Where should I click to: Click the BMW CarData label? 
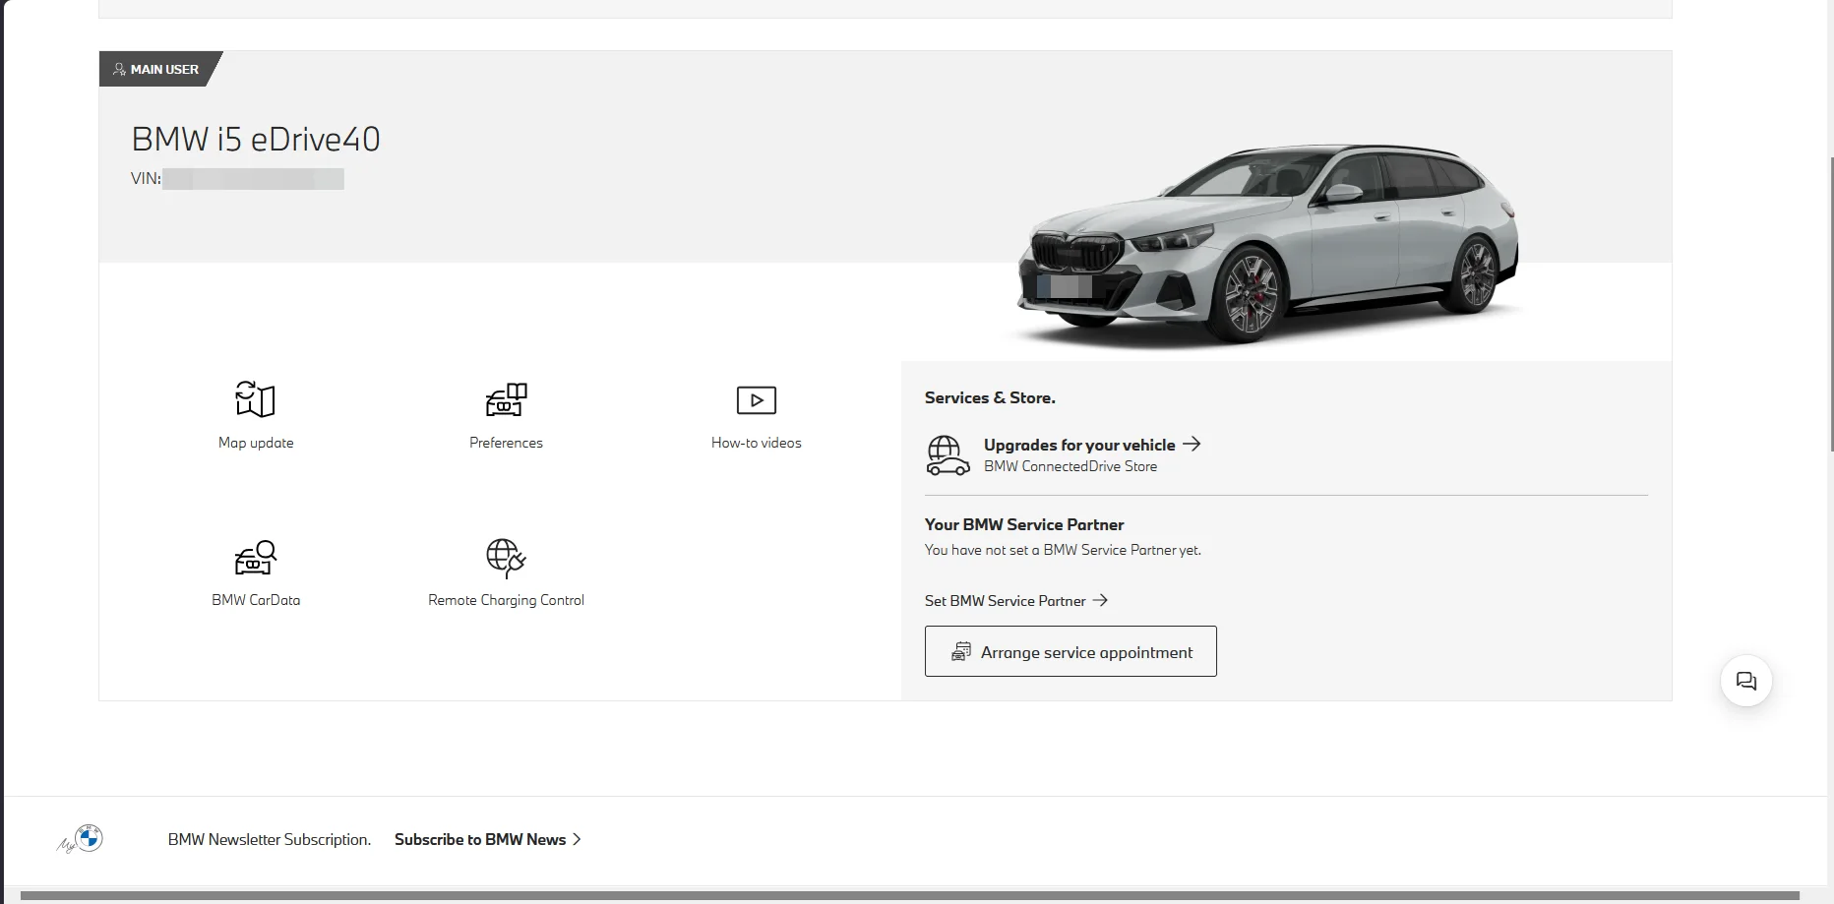pos(256,600)
